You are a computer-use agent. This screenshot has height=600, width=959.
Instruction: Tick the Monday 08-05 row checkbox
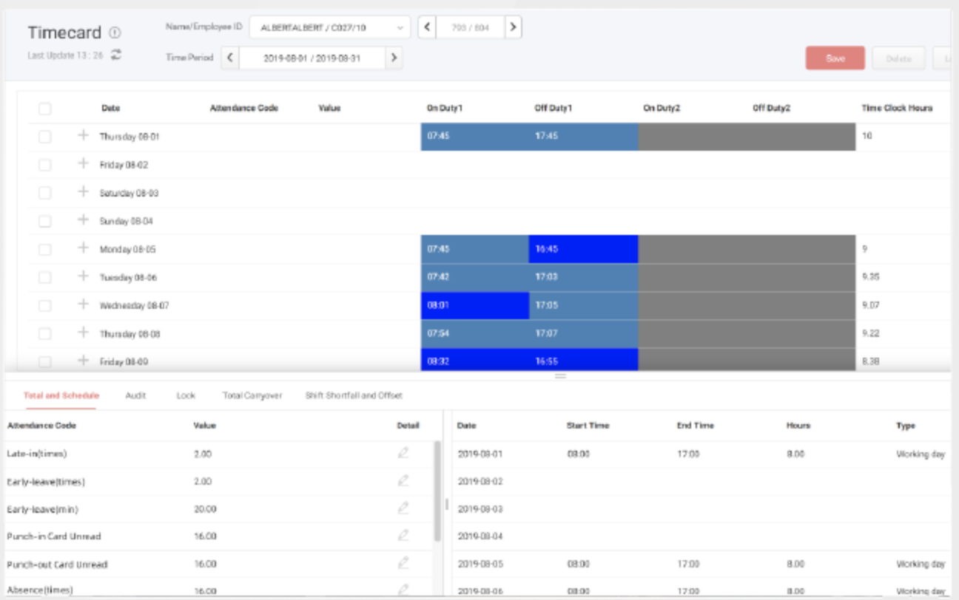point(45,250)
